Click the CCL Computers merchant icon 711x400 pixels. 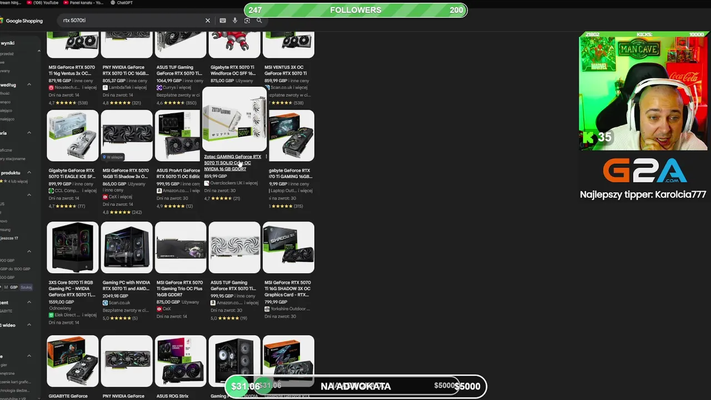[51, 191]
